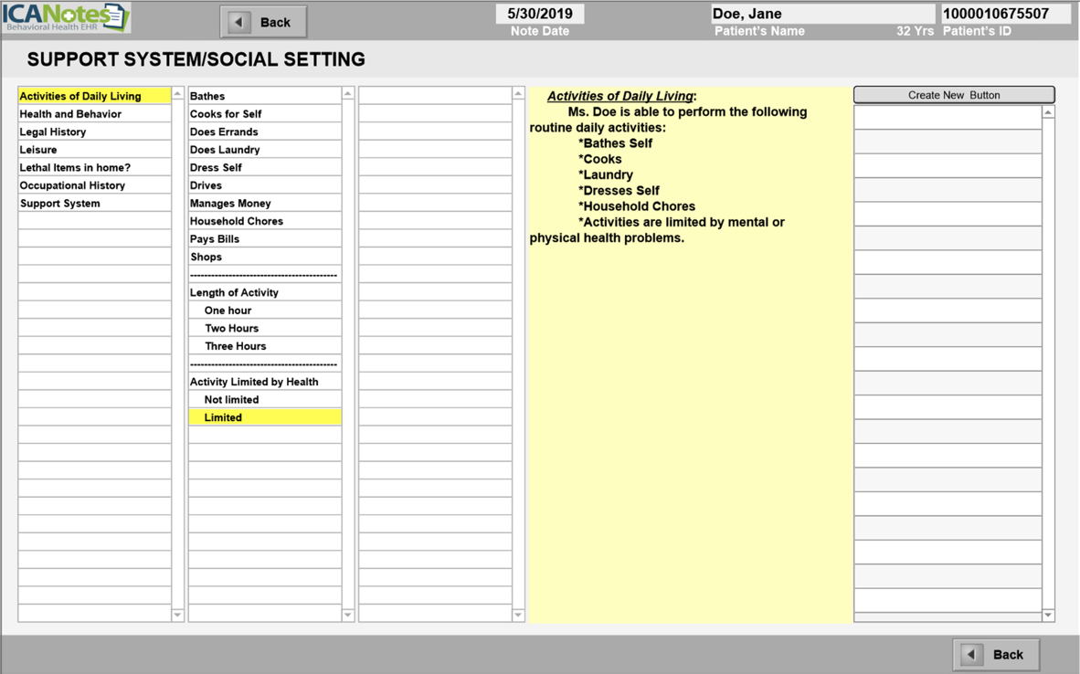Click the top Back button

[x=263, y=22]
